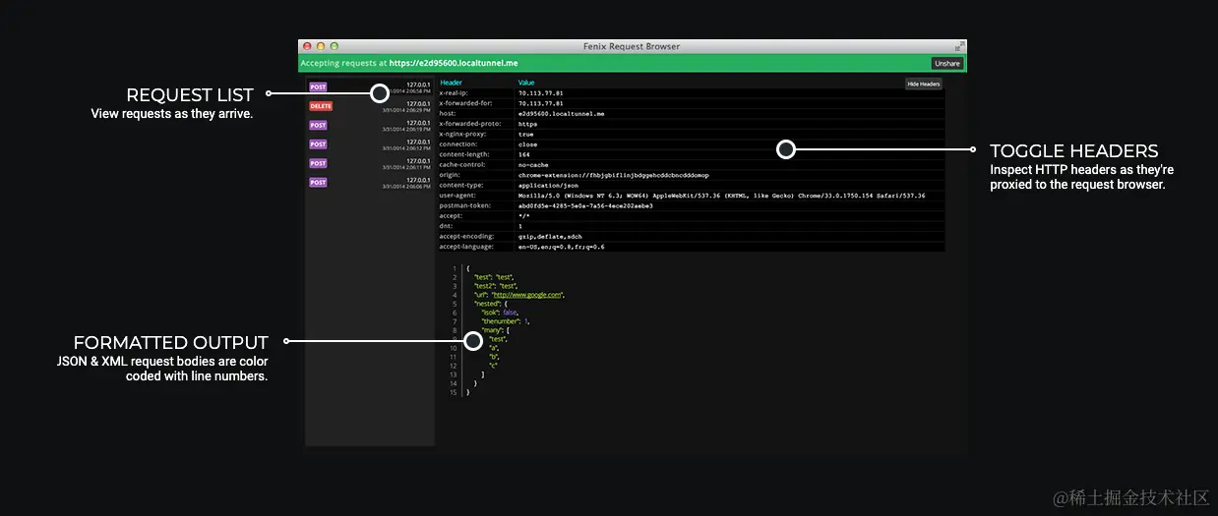Click the Fenix Request Browser window title

(632, 46)
